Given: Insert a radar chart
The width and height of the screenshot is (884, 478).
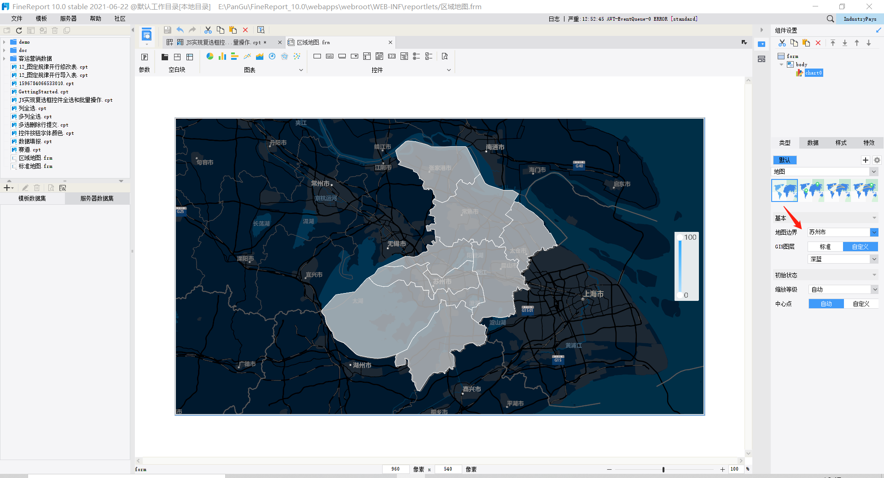Looking at the screenshot, I should pyautogui.click(x=285, y=56).
